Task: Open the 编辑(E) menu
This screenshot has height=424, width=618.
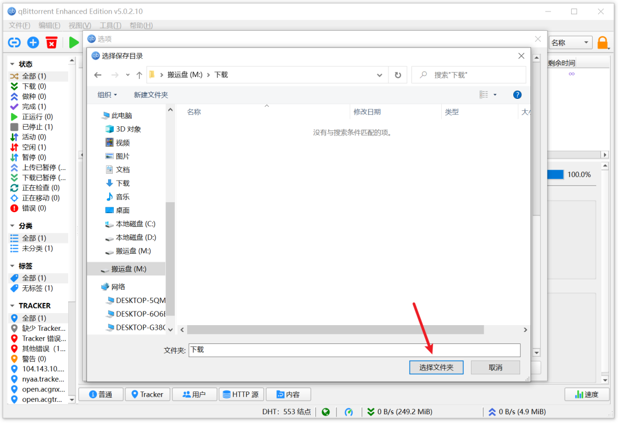Action: 49,26
